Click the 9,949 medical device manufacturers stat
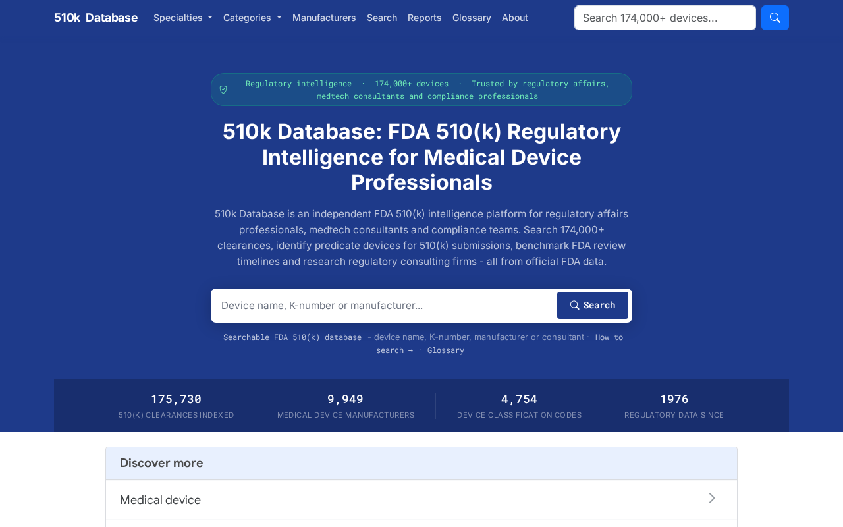 [x=346, y=406]
